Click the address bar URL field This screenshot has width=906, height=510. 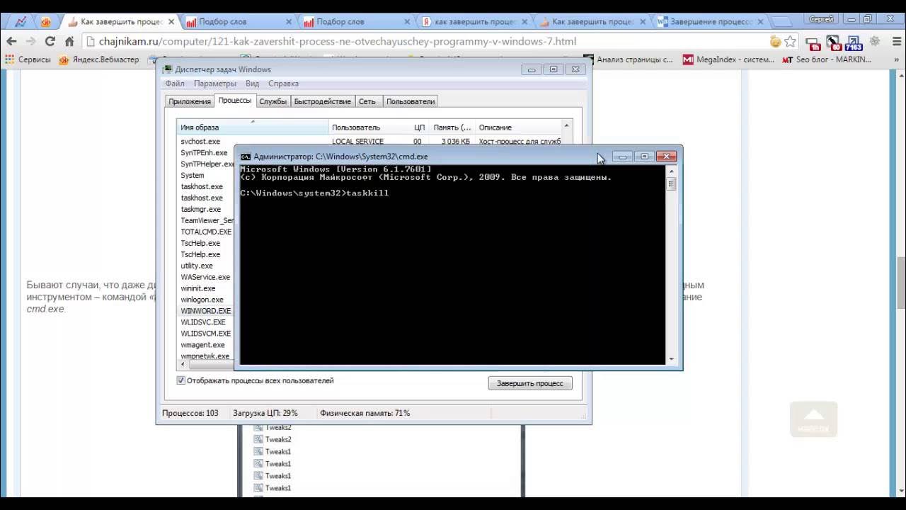coord(425,42)
